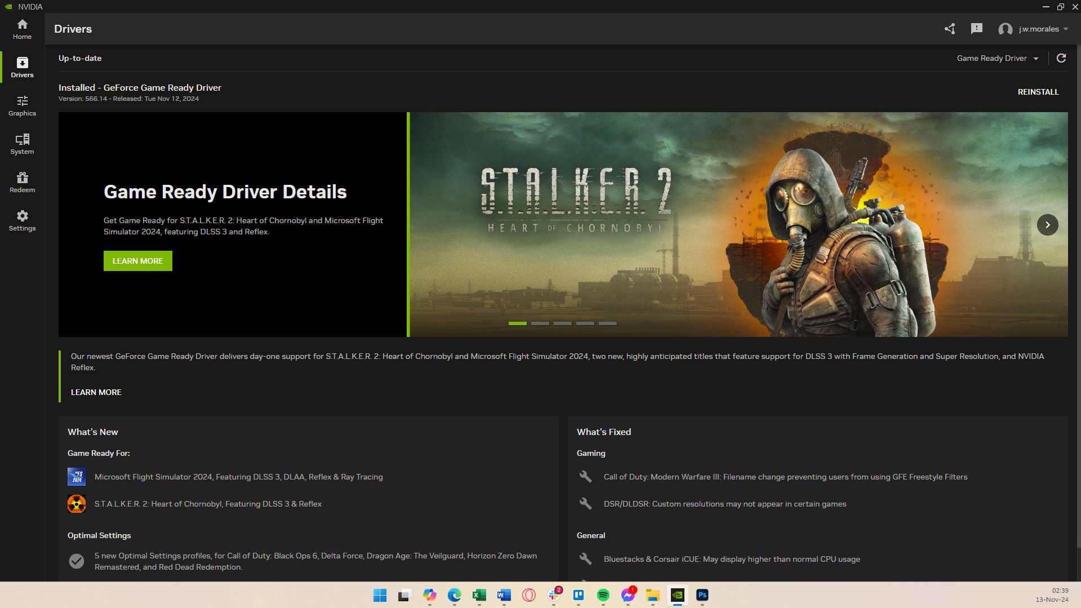Open LEARN MORE link below the banner

(x=96, y=392)
